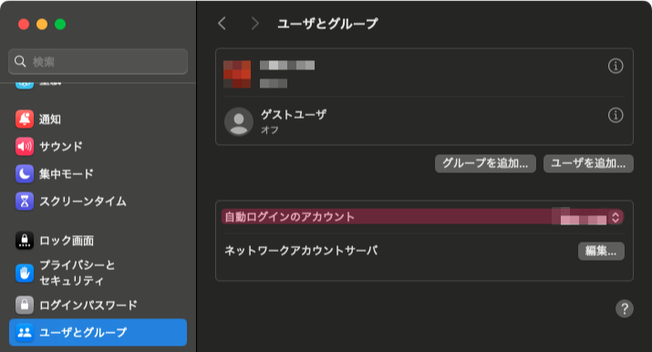Click the ネットワークアカウントサーバ label
Screen dimensions: 652x352
click(301, 251)
